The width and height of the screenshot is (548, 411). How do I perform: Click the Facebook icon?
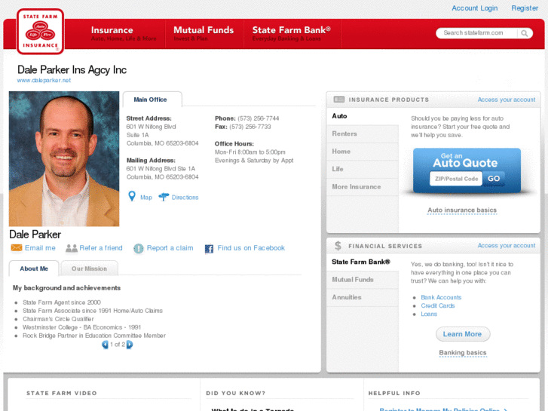[x=209, y=249]
